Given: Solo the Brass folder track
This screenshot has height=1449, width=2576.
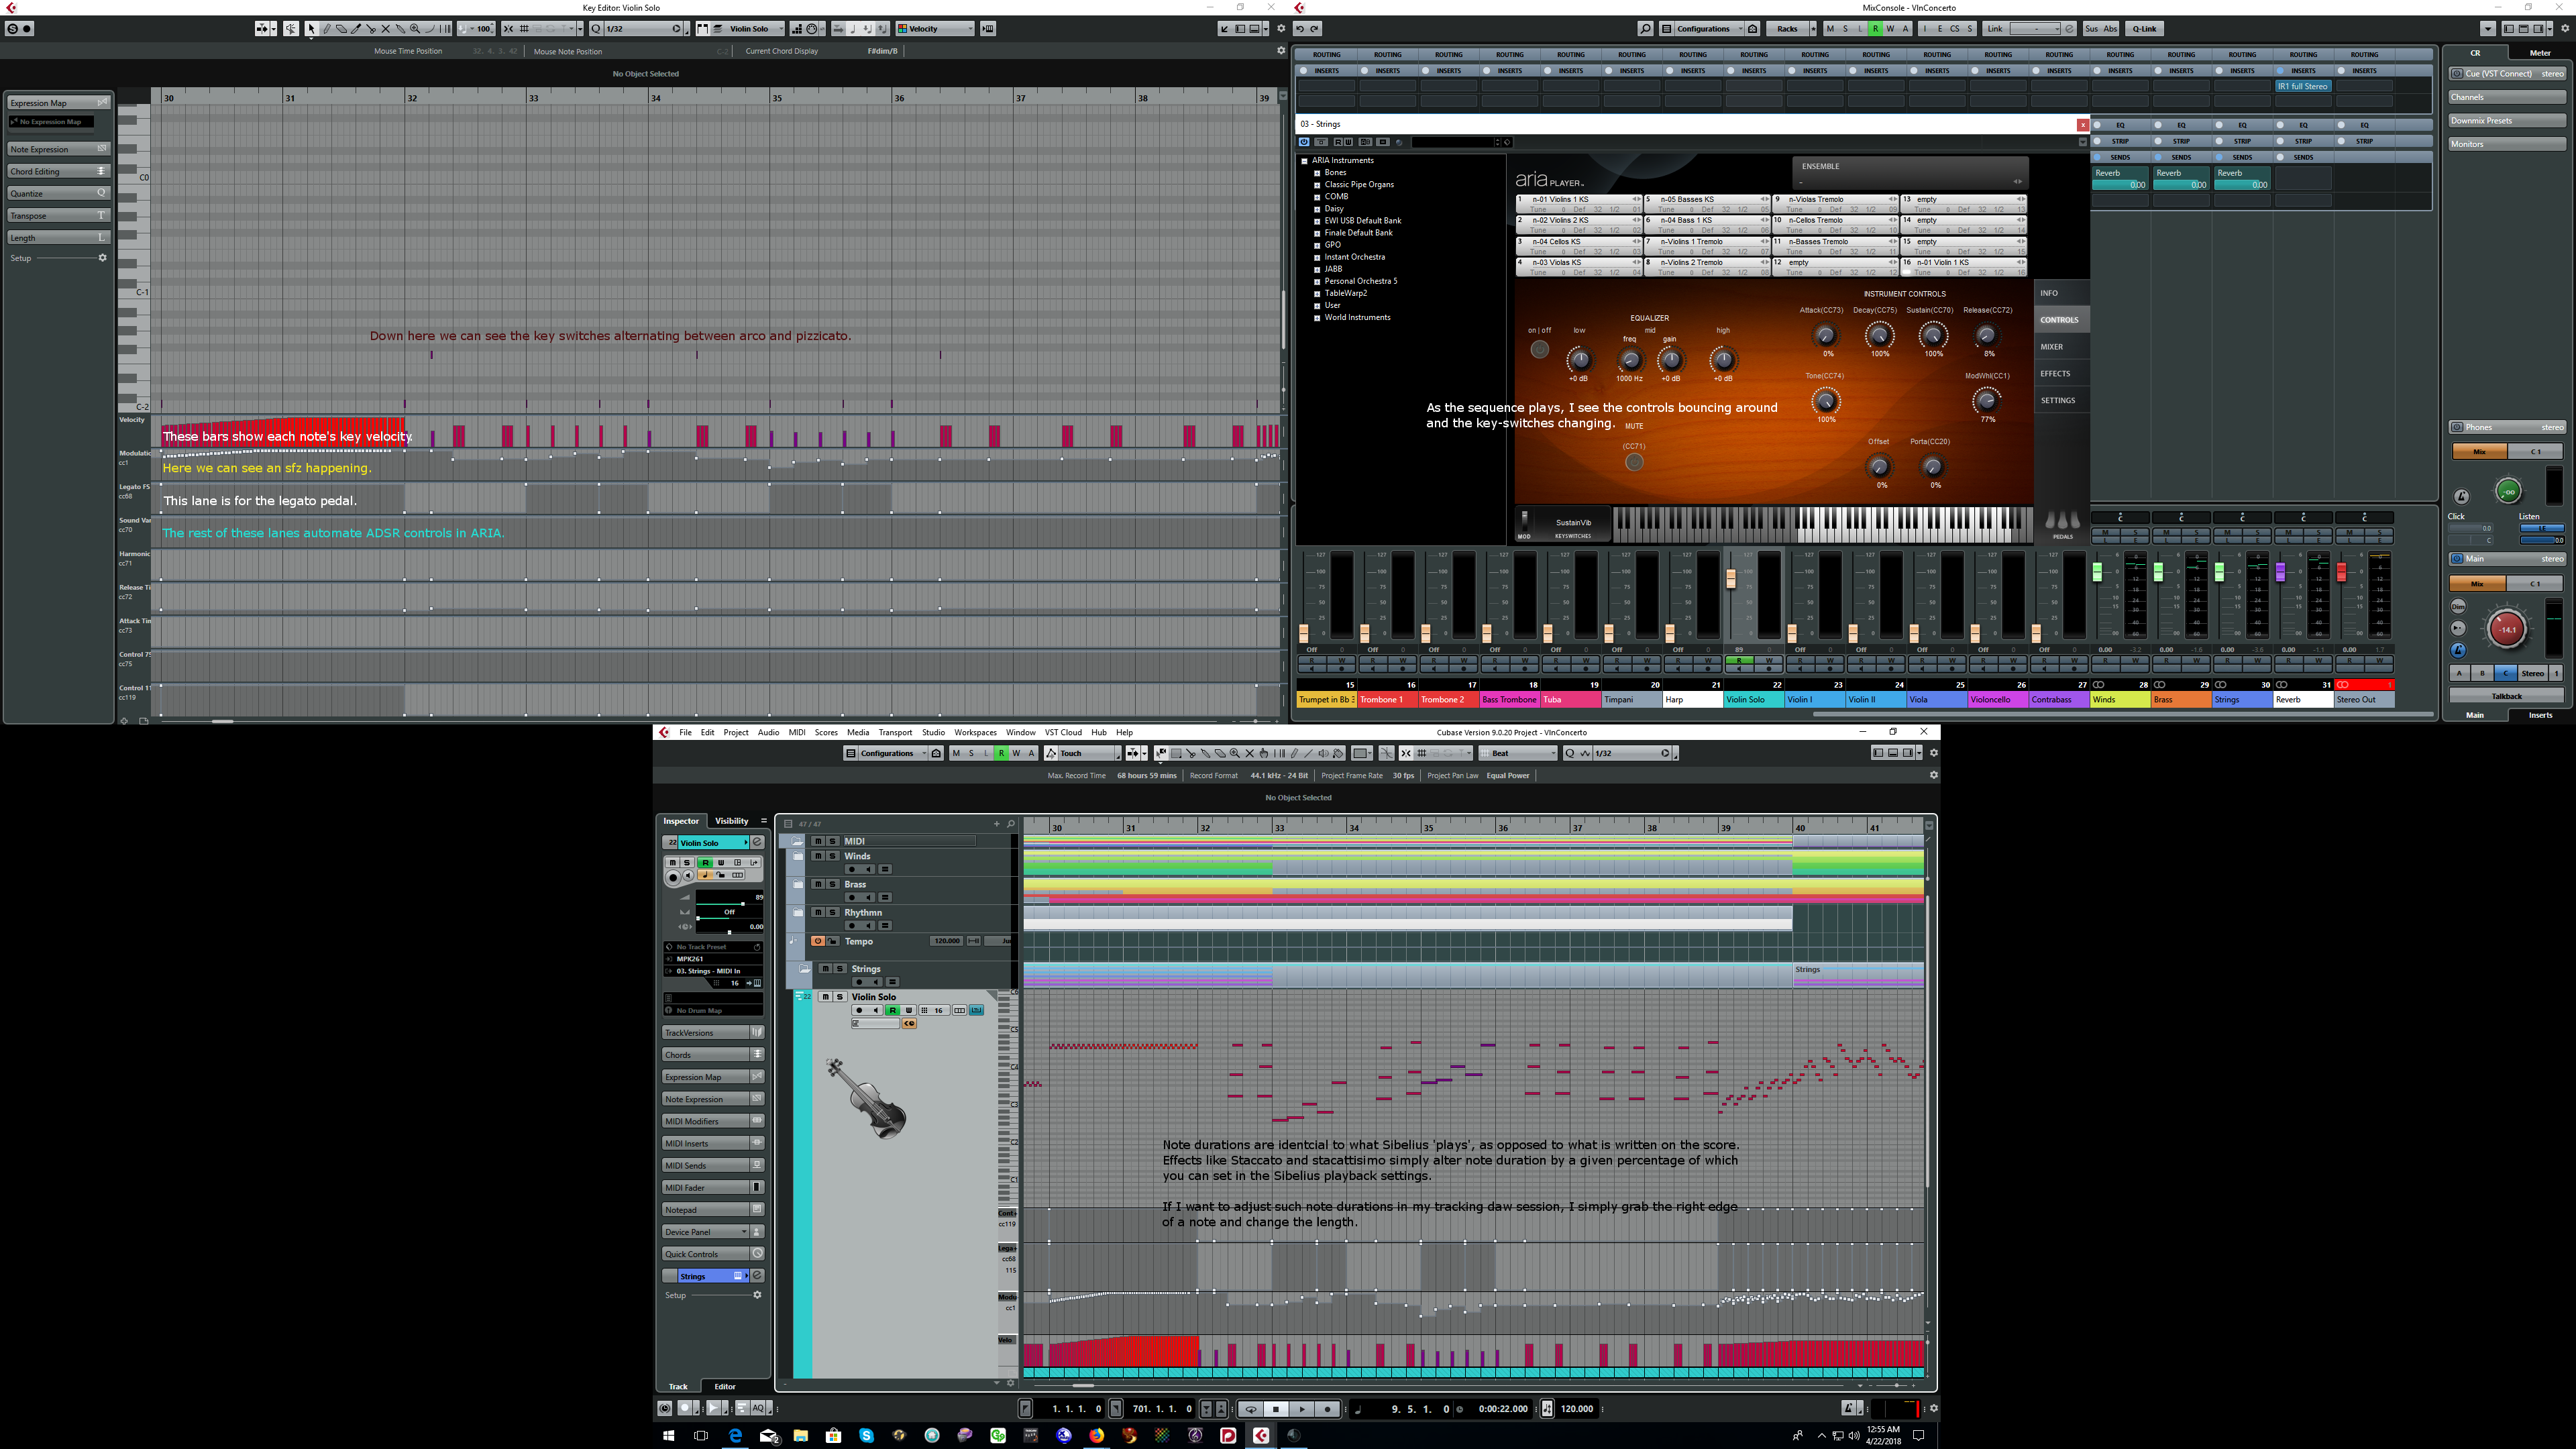Looking at the screenshot, I should point(832,884).
